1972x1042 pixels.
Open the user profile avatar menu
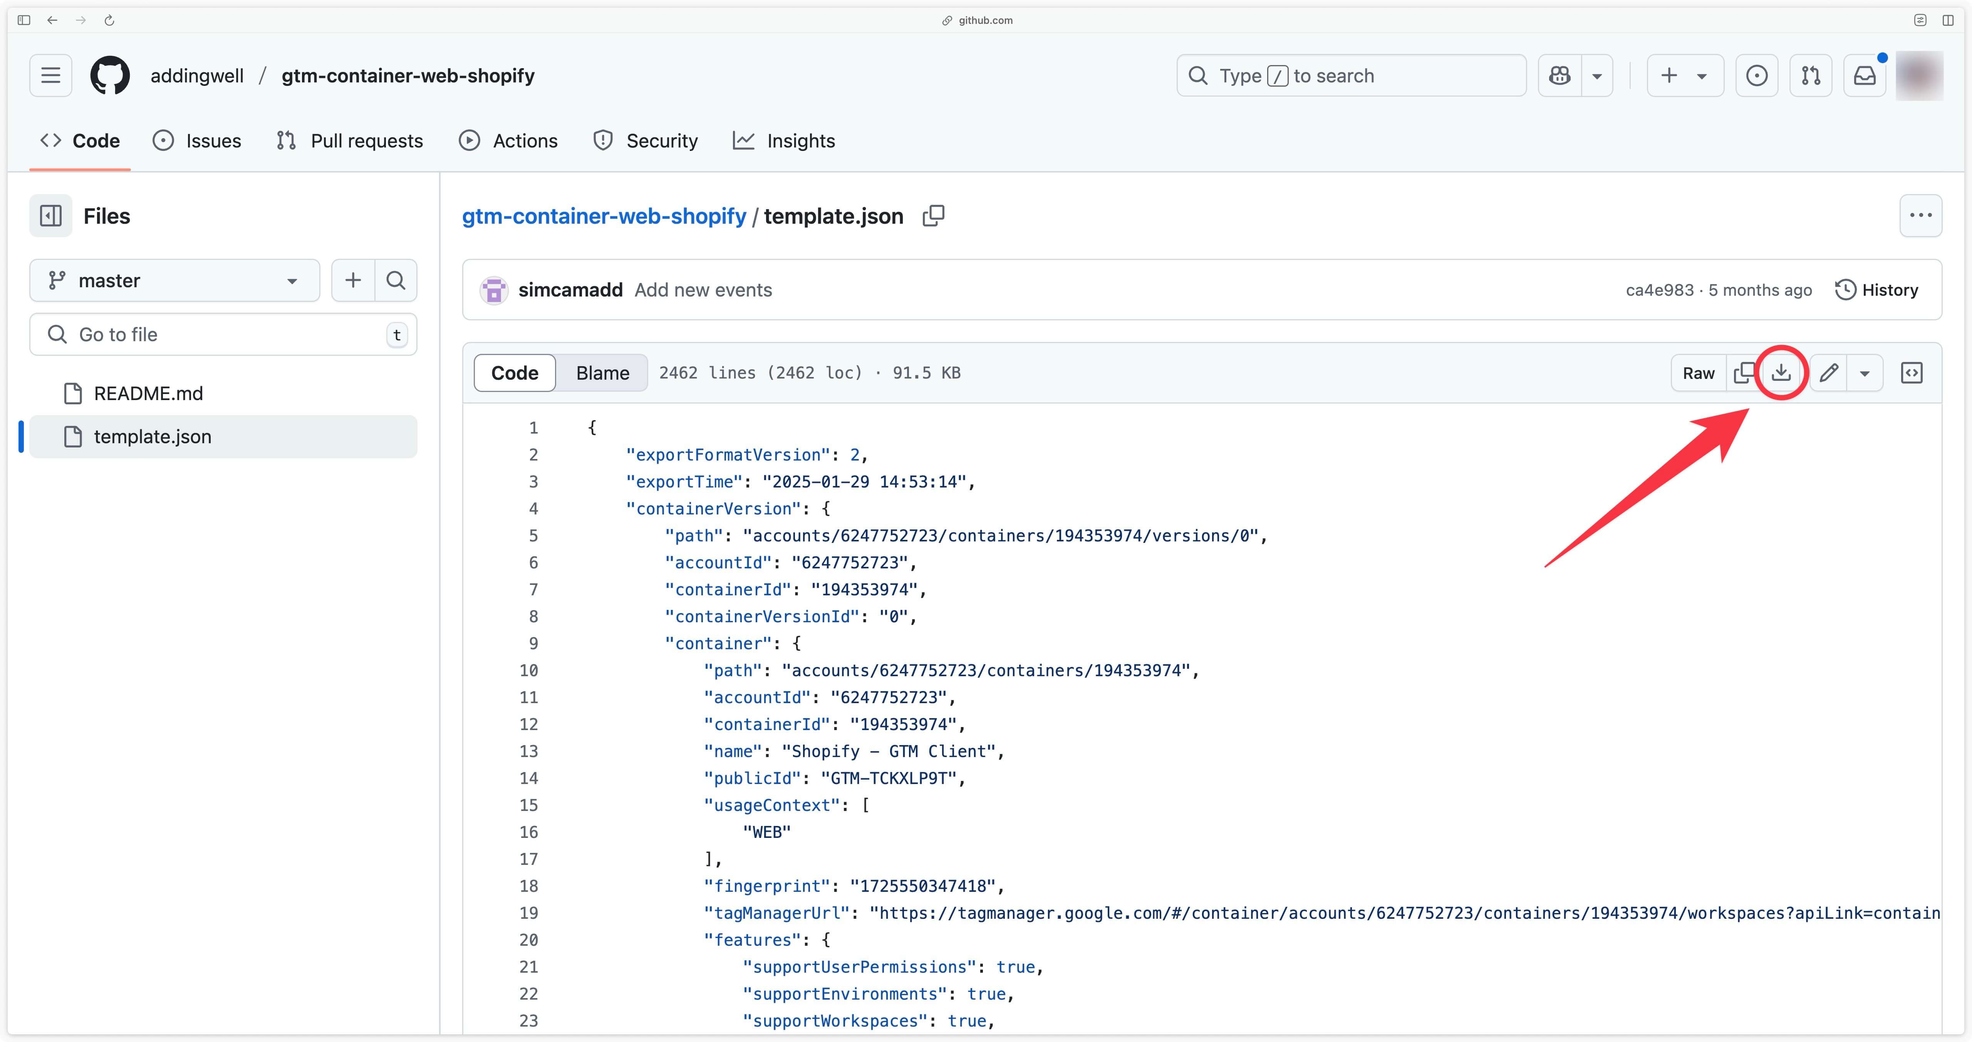coord(1919,75)
